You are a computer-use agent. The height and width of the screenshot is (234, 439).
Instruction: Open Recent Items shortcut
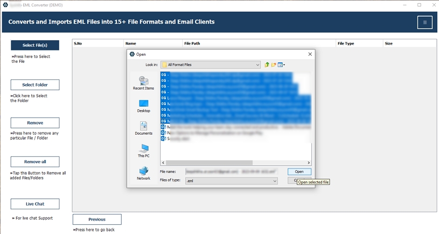tap(143, 83)
